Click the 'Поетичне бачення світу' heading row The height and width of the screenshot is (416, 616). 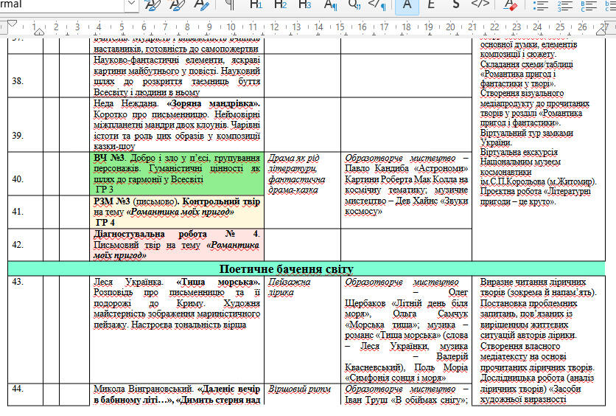[x=307, y=269]
